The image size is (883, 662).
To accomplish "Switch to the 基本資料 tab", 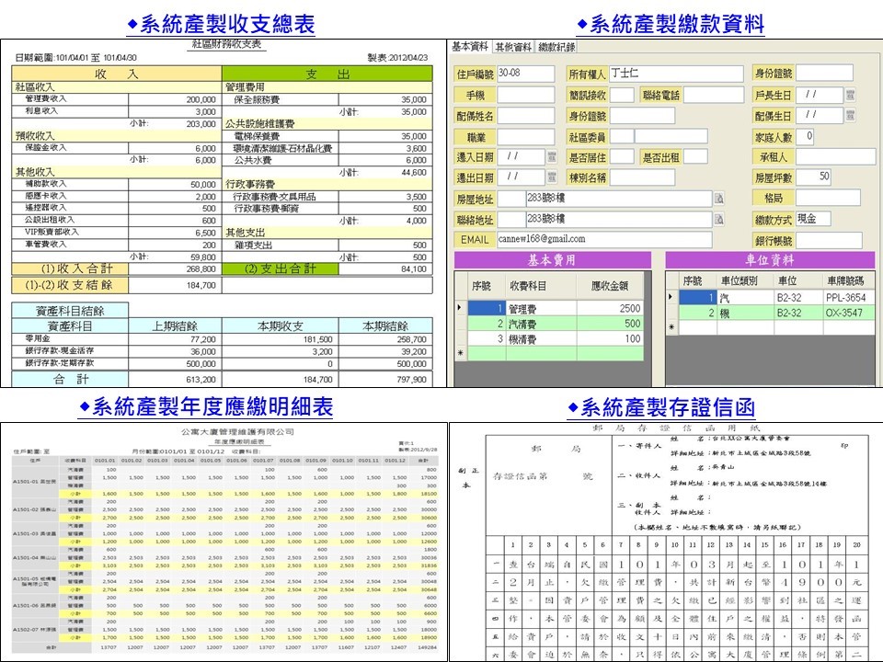I will click(x=470, y=47).
